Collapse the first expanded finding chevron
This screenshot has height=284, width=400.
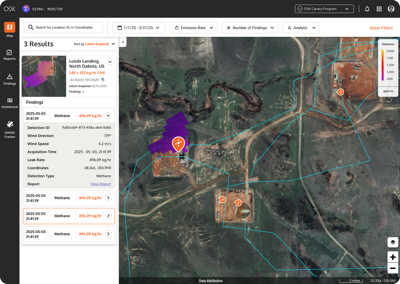pyautogui.click(x=108, y=116)
